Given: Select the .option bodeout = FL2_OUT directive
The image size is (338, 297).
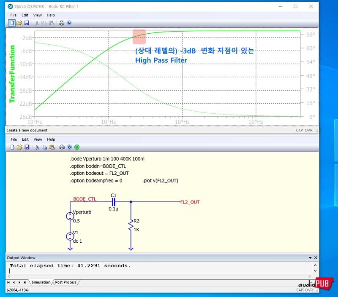Looking at the screenshot, I should point(99,173).
